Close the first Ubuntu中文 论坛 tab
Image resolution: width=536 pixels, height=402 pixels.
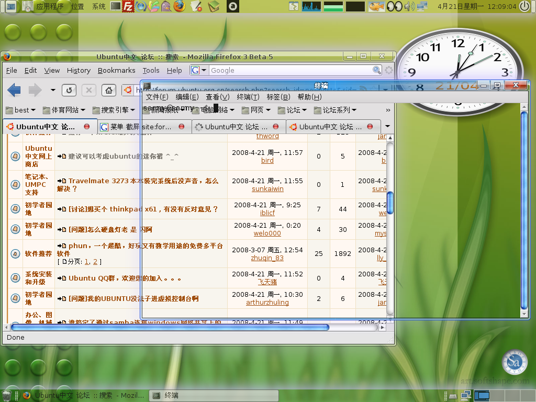pos(87,127)
